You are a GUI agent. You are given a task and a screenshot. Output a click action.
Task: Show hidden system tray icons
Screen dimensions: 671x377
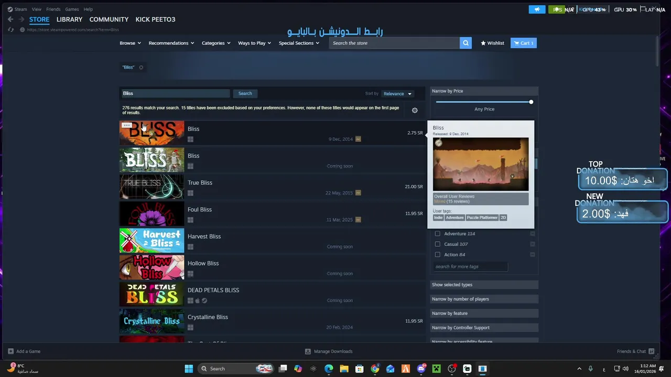579,369
